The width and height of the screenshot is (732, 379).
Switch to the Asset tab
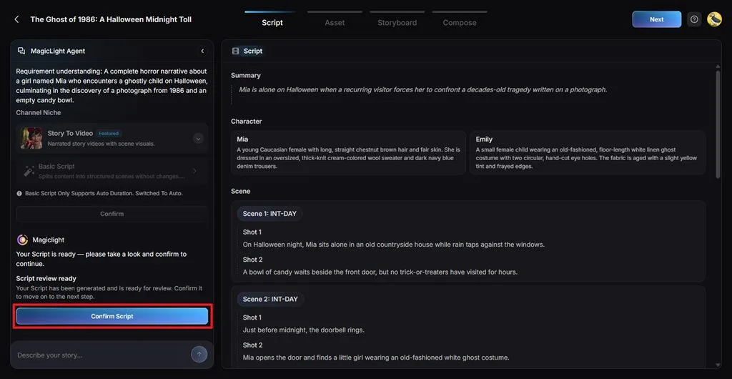pos(335,22)
